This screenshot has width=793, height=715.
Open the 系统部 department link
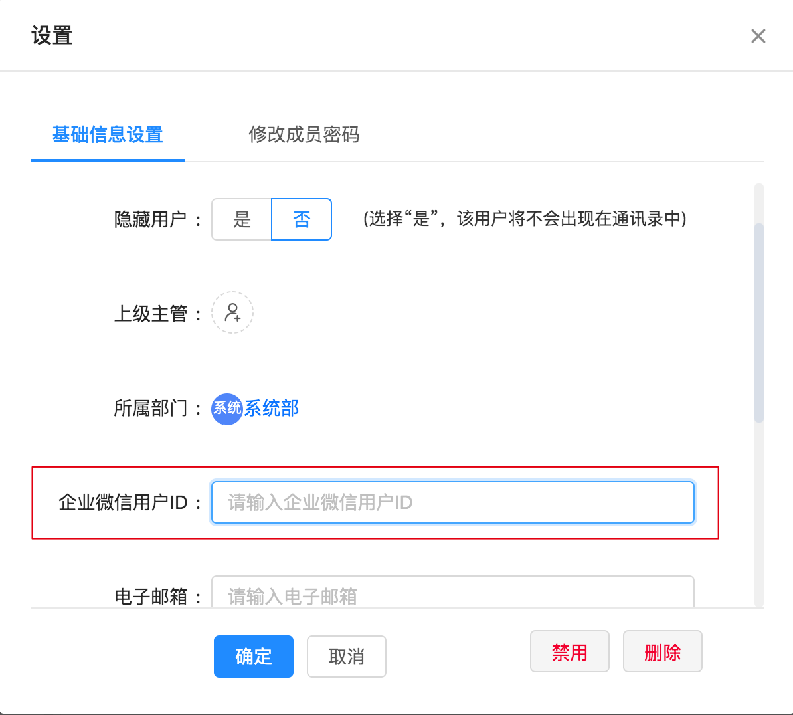272,408
